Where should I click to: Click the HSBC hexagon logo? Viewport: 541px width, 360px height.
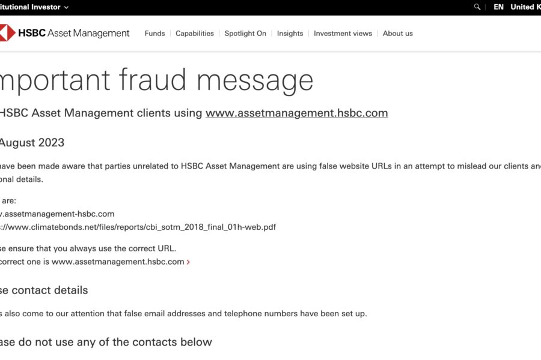[x=8, y=33]
